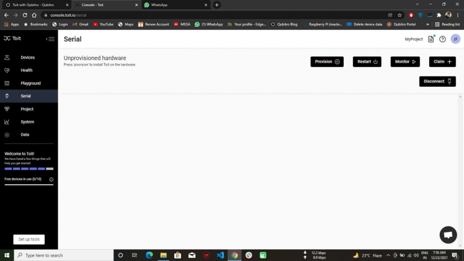Click the System chart icon
The width and height of the screenshot is (464, 261).
pos(7,122)
